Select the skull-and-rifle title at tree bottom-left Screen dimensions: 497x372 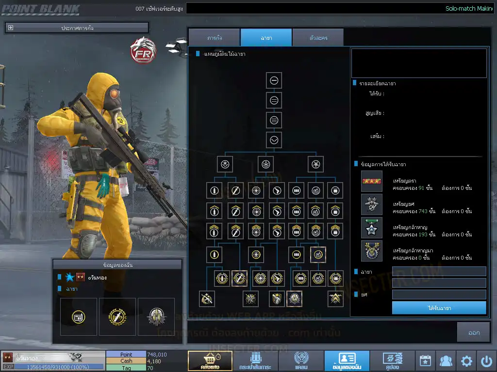point(207,299)
